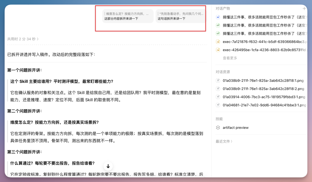Open resource 01a03914-4006-7bc3 png
Image resolution: width=312 pixels, height=182 pixels.
(264, 97)
